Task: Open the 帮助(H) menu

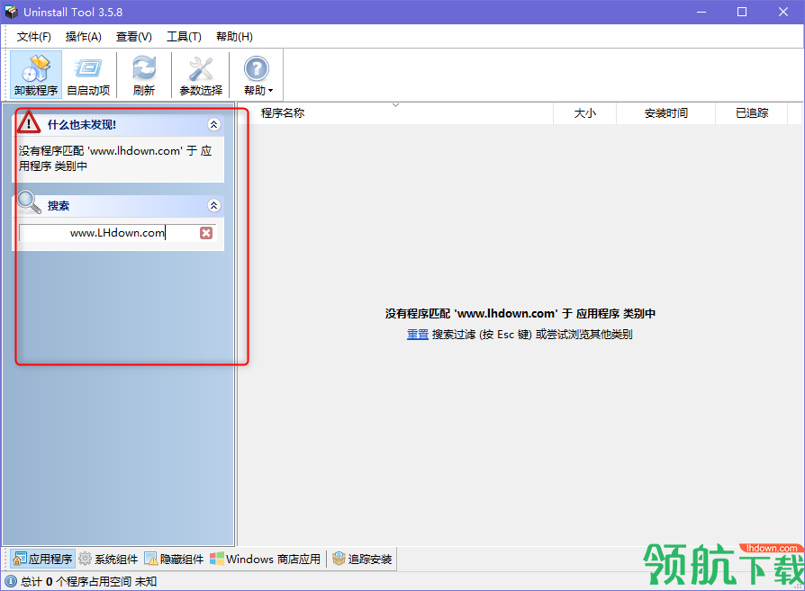Action: pos(234,37)
